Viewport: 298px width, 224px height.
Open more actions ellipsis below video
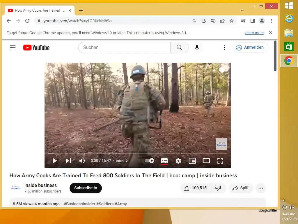261,188
